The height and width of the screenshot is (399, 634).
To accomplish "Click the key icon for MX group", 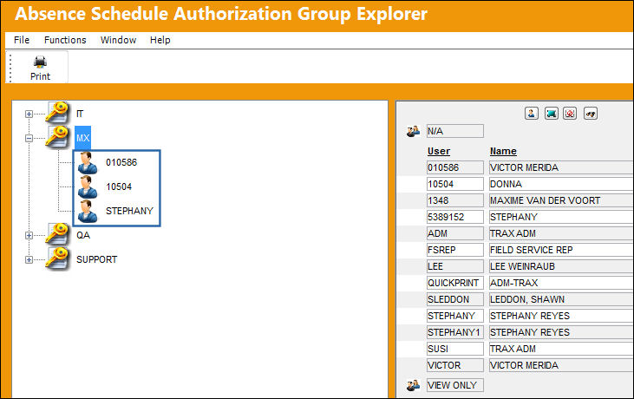I will [57, 137].
